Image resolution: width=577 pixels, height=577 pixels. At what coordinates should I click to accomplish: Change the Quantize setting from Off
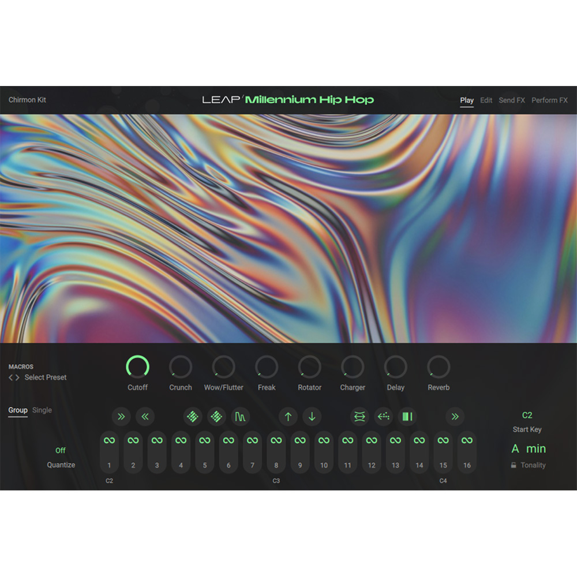[61, 451]
